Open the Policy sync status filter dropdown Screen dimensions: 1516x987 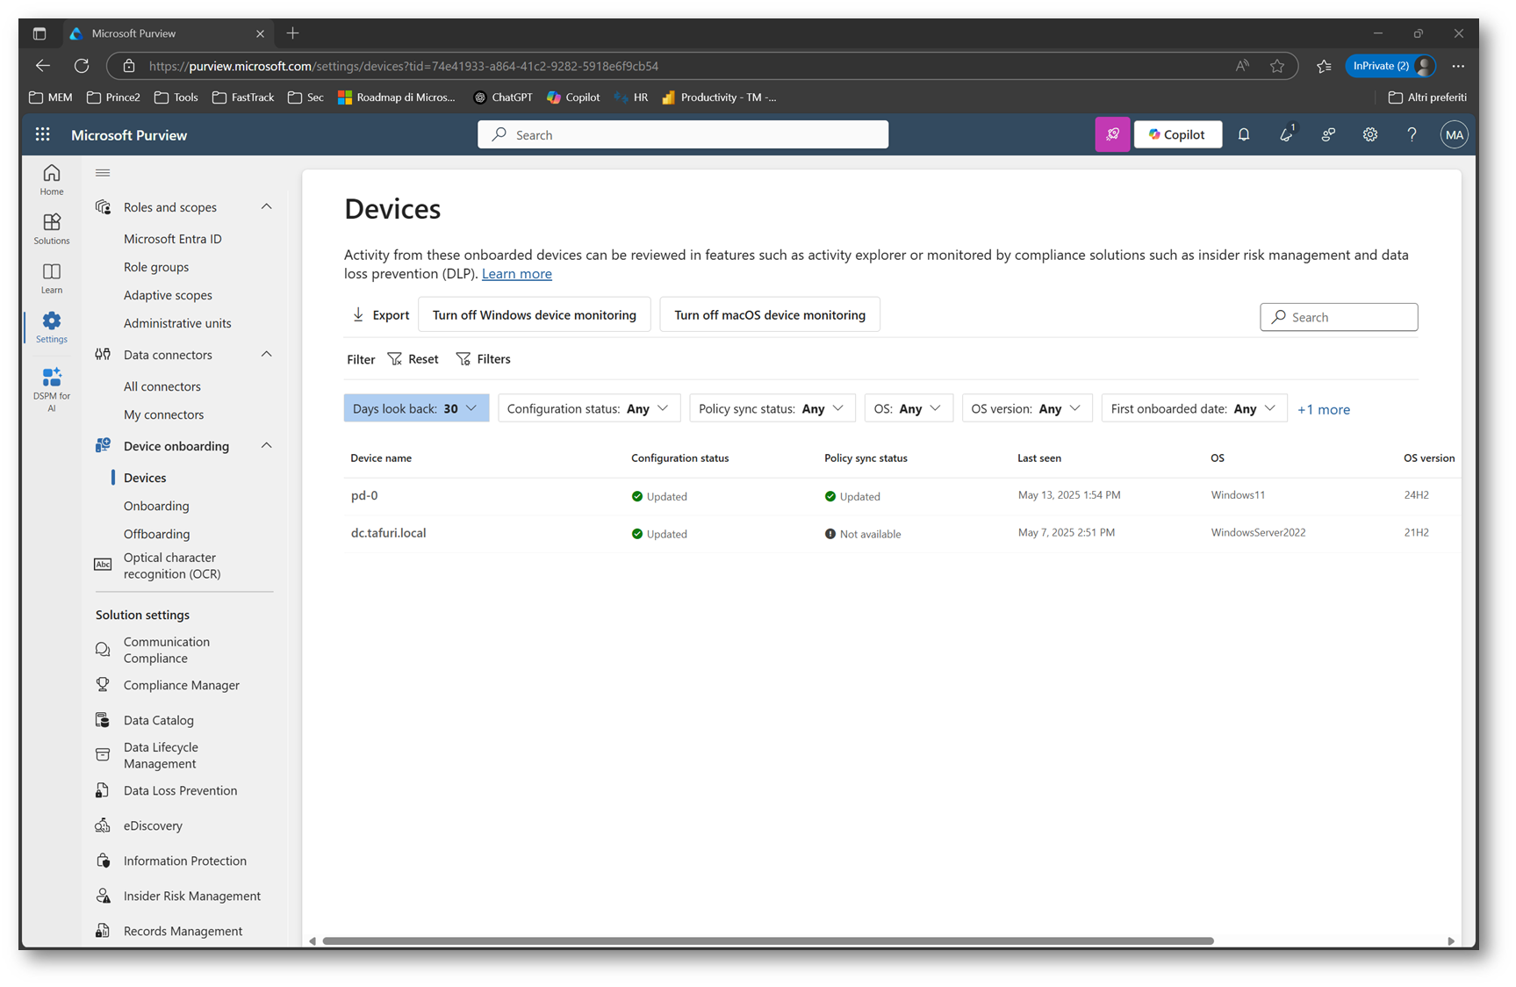tap(772, 408)
